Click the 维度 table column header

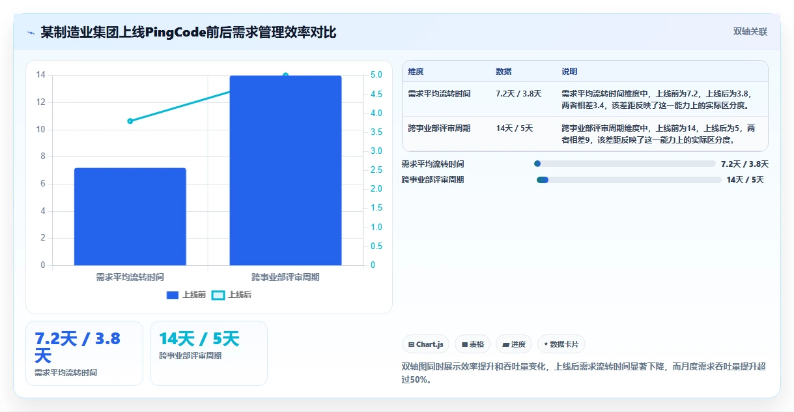point(416,71)
